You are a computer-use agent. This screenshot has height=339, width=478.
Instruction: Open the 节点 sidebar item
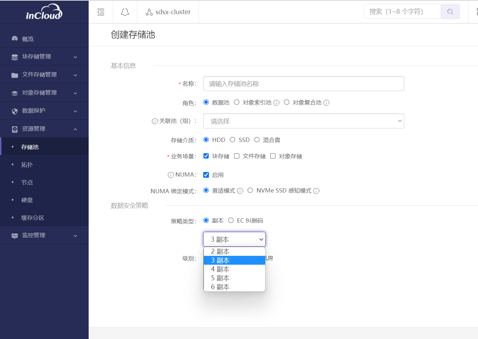point(44,182)
